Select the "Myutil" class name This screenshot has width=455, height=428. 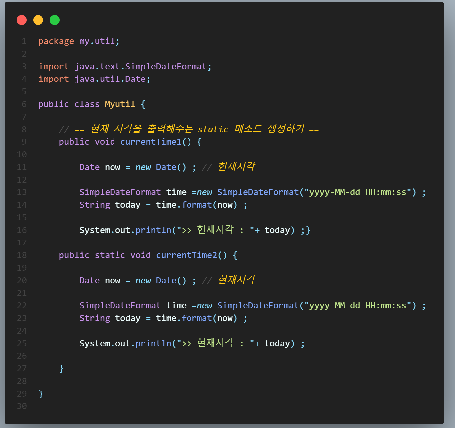(120, 104)
